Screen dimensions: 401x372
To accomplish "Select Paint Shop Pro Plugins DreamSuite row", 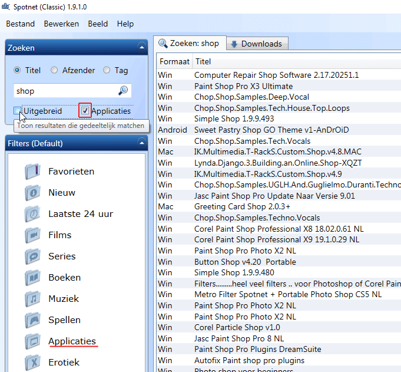I will tap(279, 350).
